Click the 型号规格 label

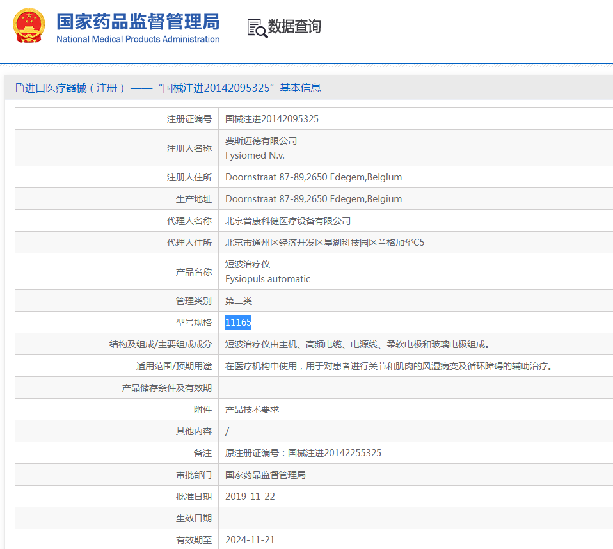(193, 322)
